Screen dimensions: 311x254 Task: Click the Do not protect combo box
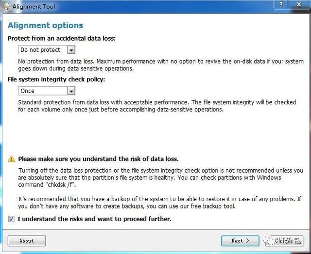(x=42, y=50)
